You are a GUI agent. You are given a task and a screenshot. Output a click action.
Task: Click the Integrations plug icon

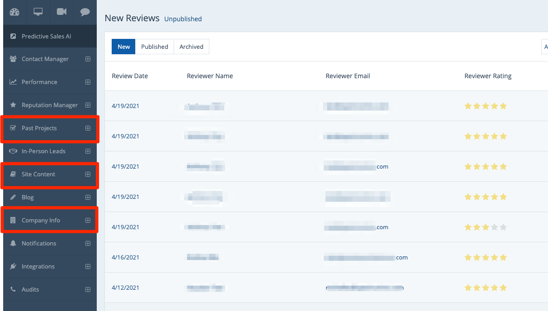click(x=13, y=266)
